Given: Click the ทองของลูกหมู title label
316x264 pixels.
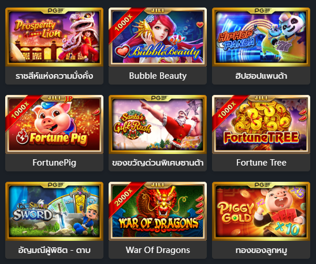Looking at the screenshot, I should tap(261, 250).
